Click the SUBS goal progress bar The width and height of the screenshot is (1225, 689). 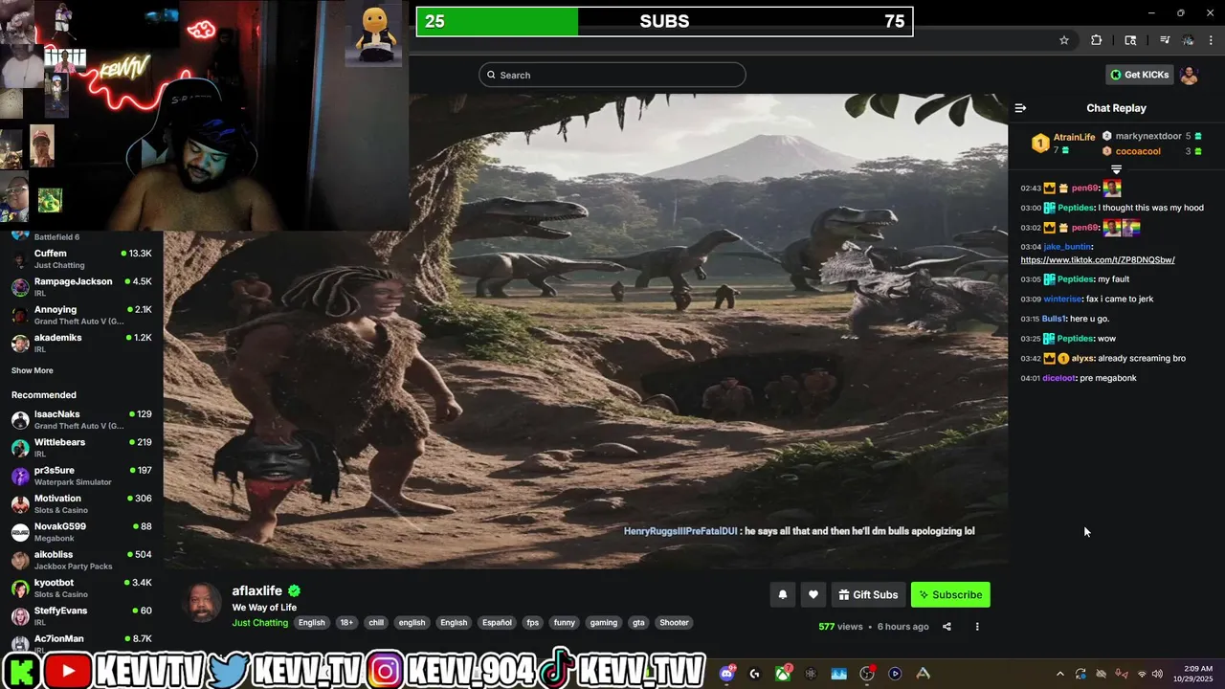point(664,21)
